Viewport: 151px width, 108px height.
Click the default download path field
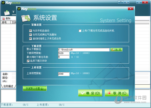pyautogui.click(x=84, y=50)
